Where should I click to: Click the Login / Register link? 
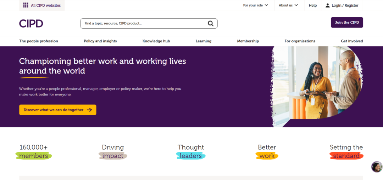click(x=345, y=5)
